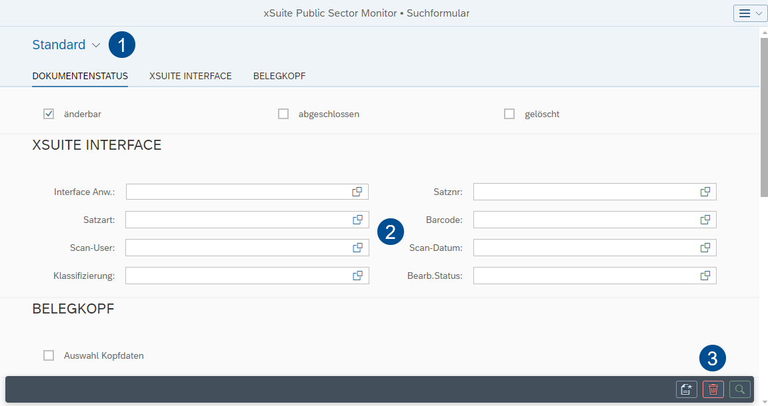Check the Auswahl Kopfdaten checkbox
This screenshot has height=406, width=768.
48,355
